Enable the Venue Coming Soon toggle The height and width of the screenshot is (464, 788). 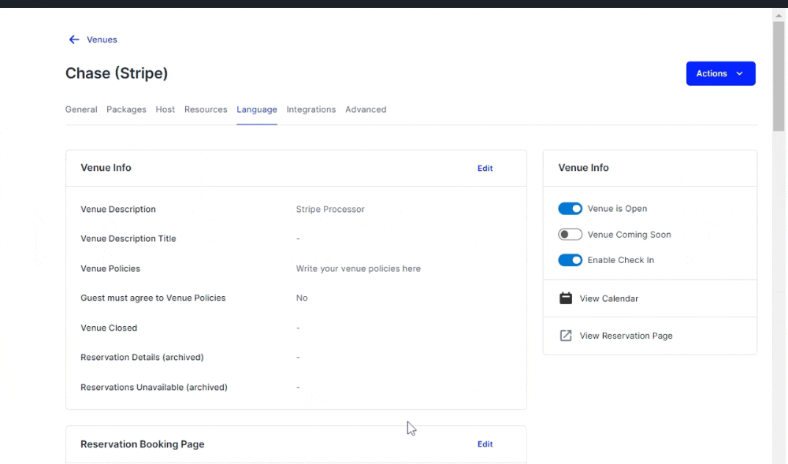[x=570, y=234]
